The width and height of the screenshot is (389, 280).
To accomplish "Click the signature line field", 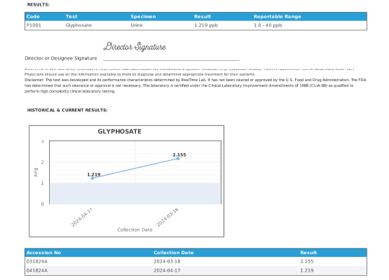I will (x=171, y=60).
